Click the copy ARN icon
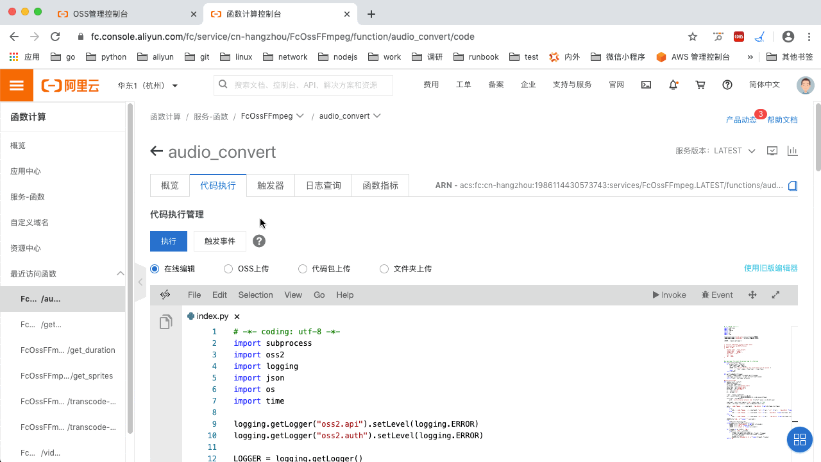The image size is (821, 462). pyautogui.click(x=793, y=186)
